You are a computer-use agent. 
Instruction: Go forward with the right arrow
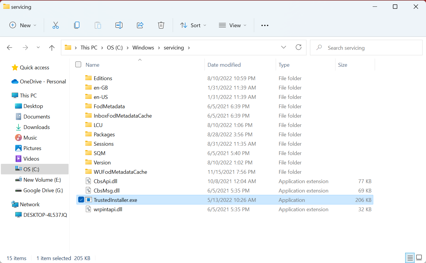25,47
